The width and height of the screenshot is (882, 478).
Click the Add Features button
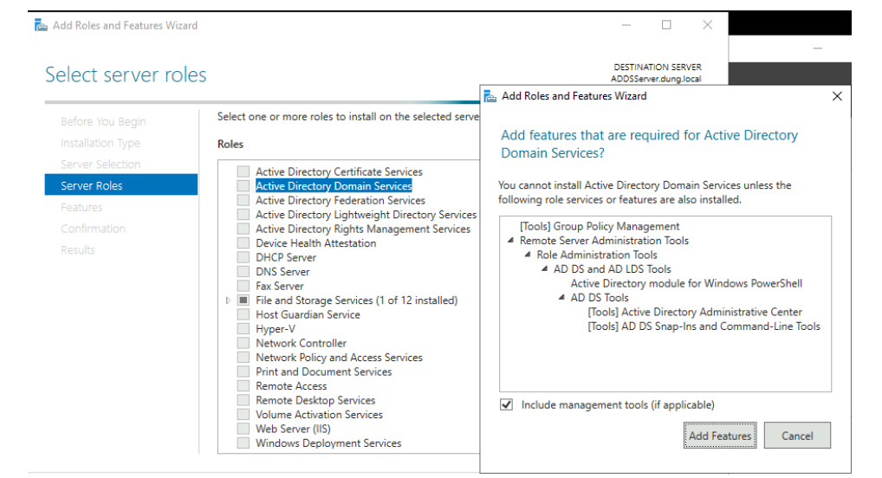pos(720,436)
